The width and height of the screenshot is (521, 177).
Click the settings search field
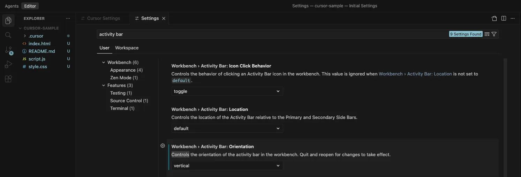272,34
